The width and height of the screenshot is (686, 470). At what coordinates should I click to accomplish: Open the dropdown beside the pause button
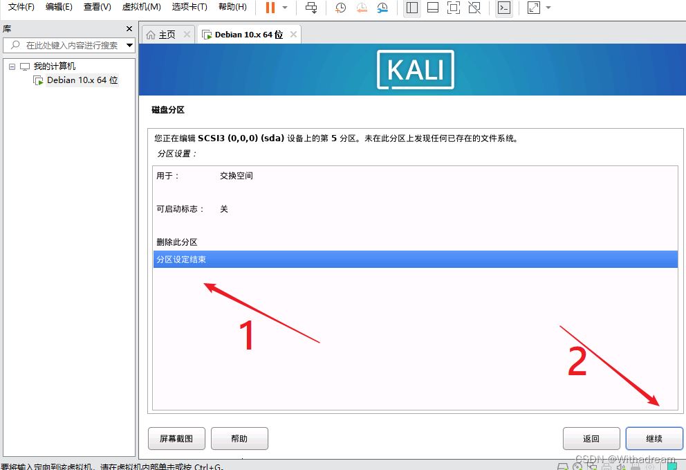coord(285,8)
